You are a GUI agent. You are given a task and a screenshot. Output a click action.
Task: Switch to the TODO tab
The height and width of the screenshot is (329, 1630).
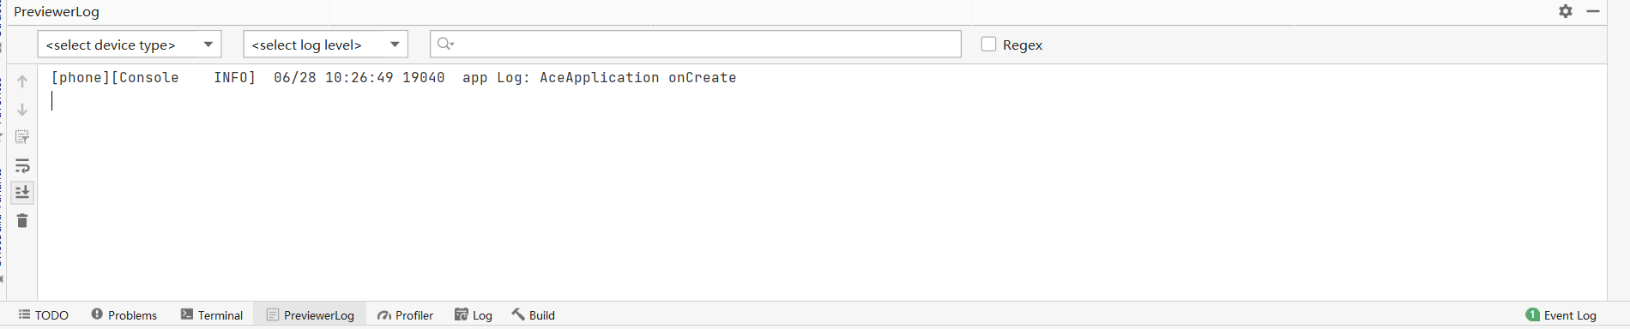(x=43, y=315)
